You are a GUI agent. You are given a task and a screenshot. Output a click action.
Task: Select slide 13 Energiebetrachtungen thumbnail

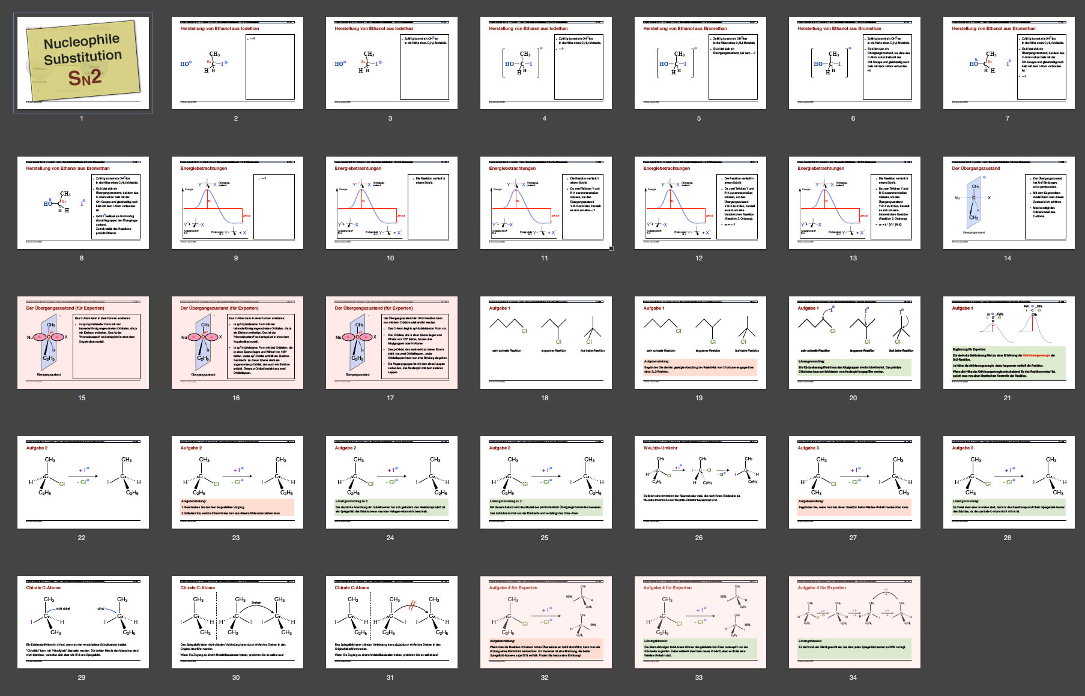854,203
